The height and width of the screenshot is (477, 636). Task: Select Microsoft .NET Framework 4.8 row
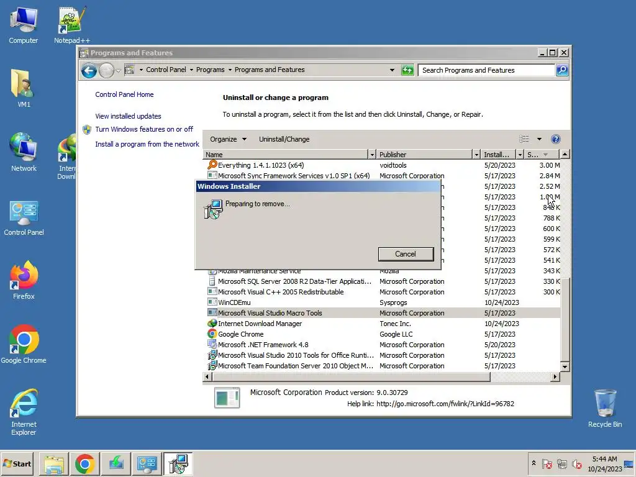click(x=382, y=344)
